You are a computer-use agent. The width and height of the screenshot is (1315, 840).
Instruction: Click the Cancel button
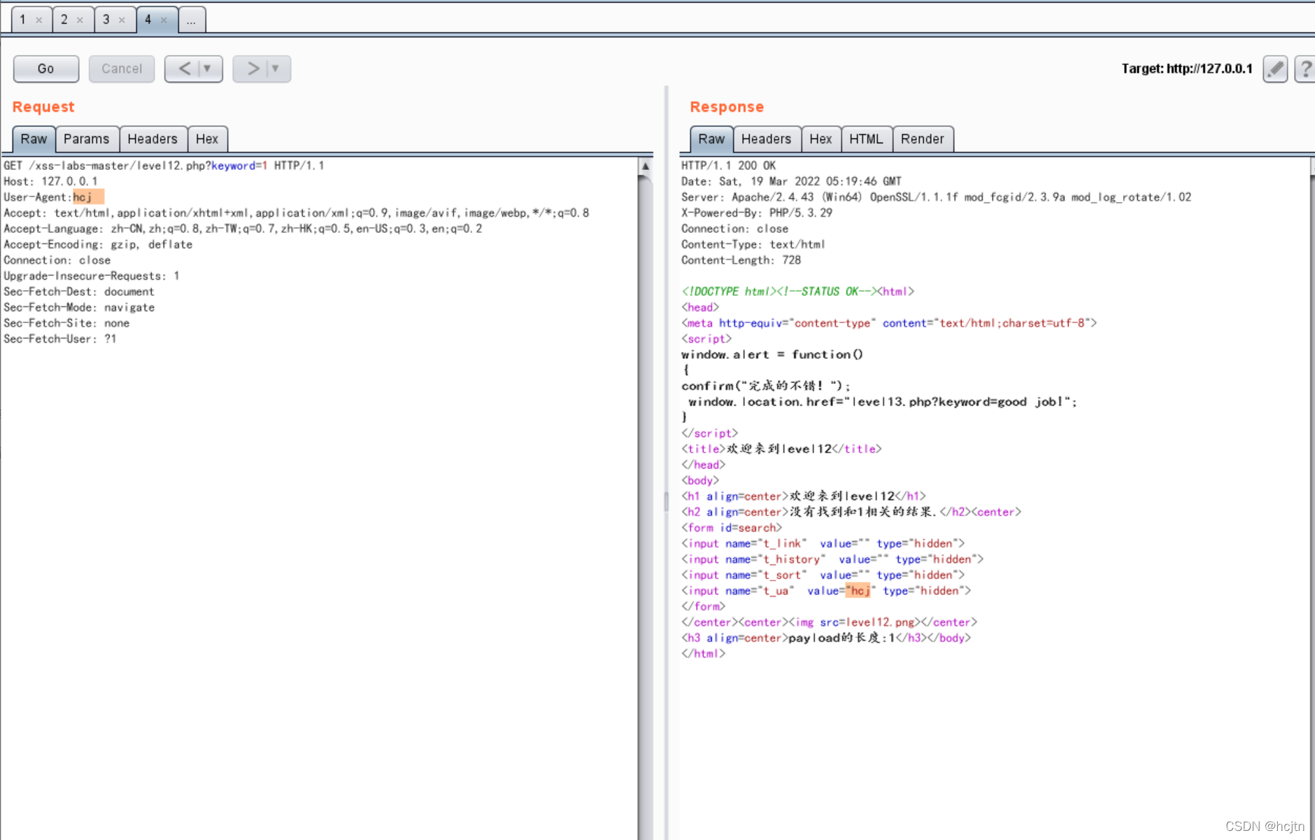coord(122,69)
